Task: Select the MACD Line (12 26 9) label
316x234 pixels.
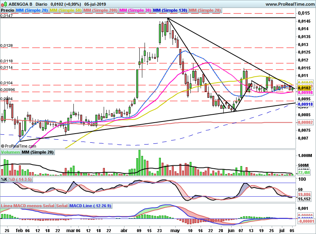Action: click(90, 206)
